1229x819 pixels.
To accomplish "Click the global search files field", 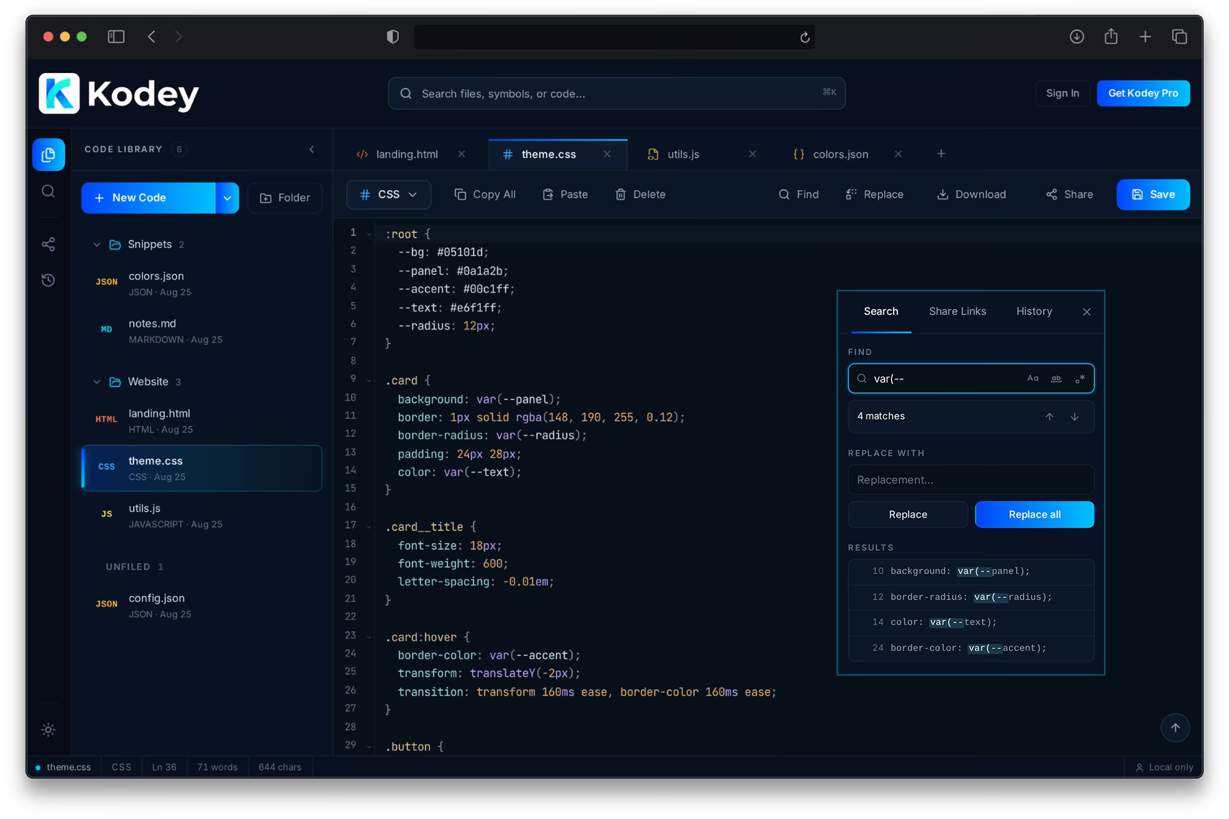I will (x=616, y=93).
